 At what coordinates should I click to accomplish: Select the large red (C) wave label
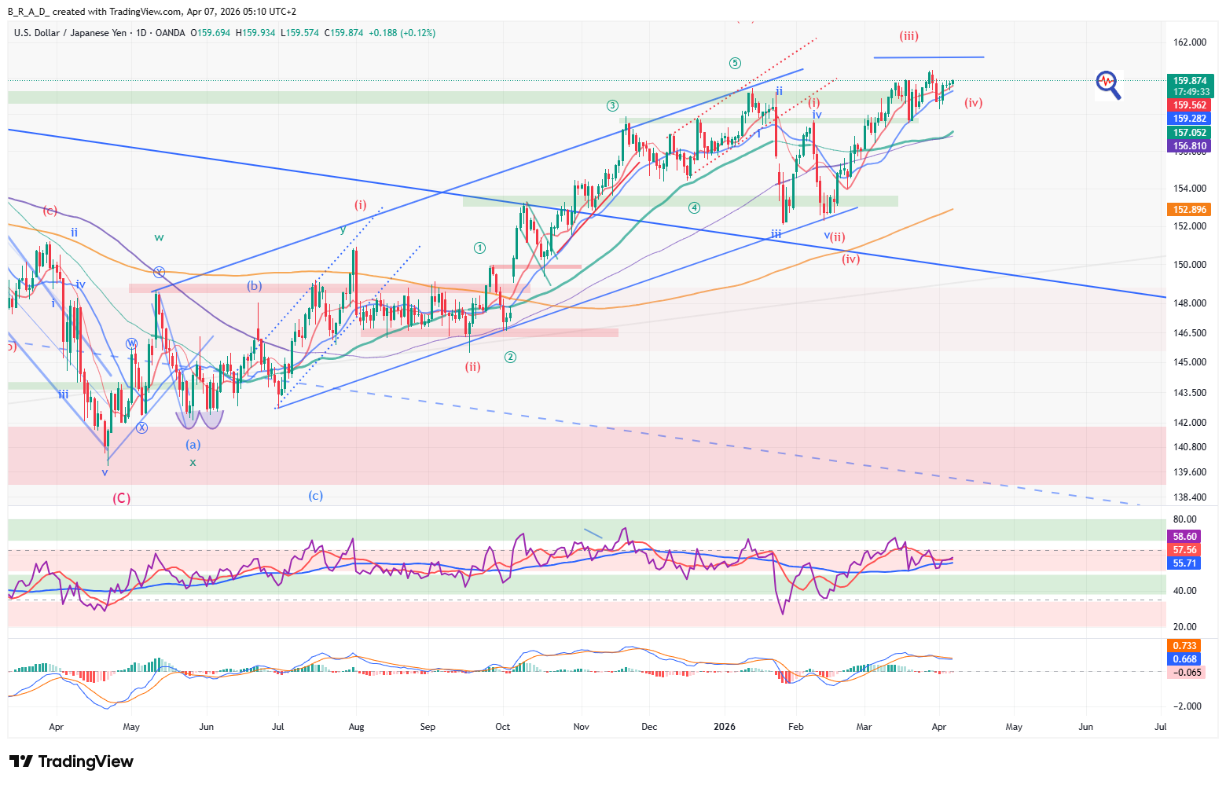pyautogui.click(x=121, y=498)
